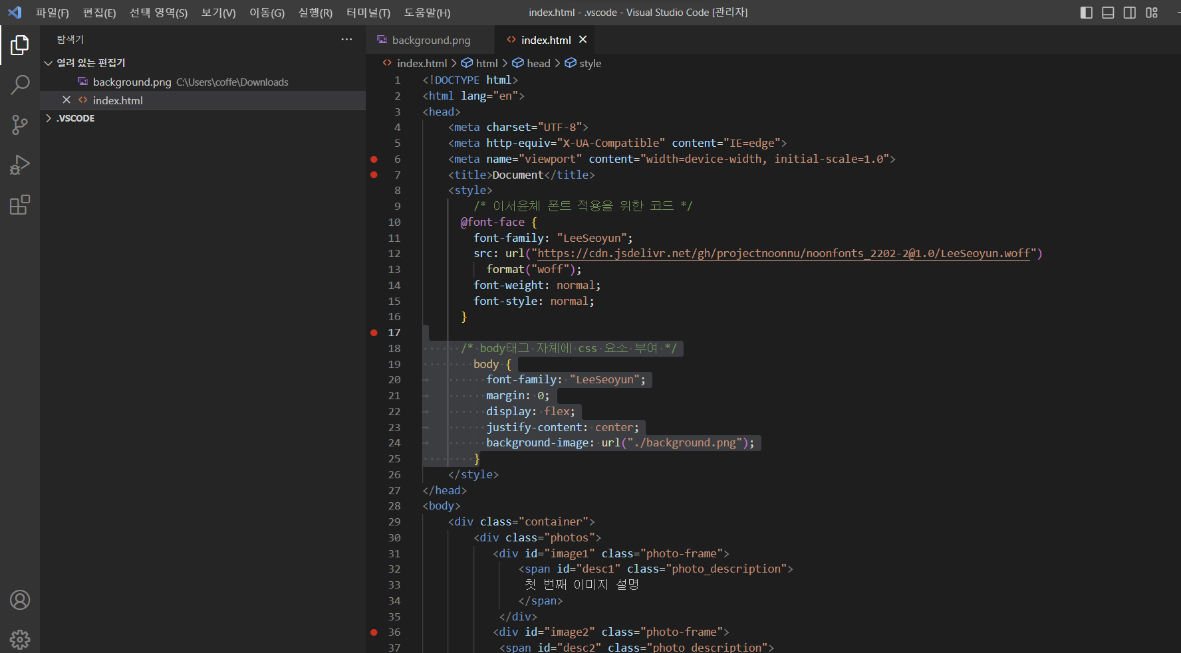Expand the .VSCODE folder section
This screenshot has height=653, width=1181.
[203, 118]
